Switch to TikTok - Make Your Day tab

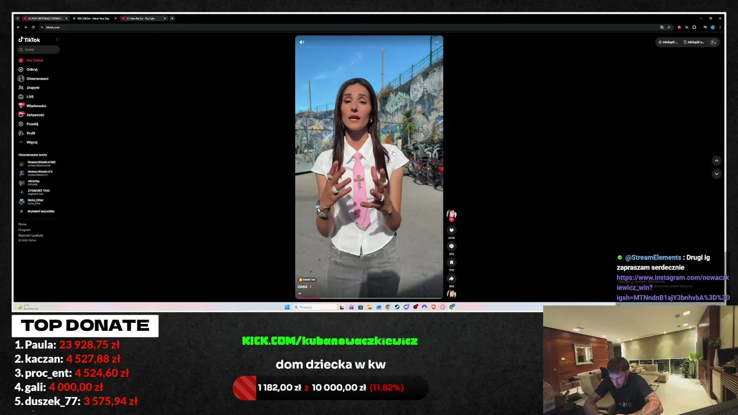point(93,18)
